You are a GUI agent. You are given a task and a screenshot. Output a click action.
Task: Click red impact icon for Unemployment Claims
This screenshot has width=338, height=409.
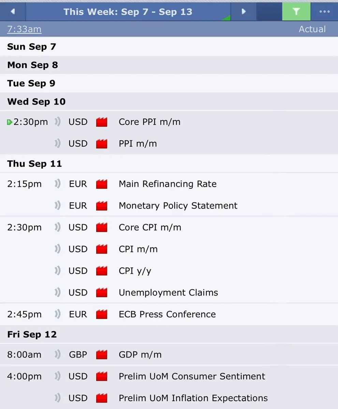(102, 292)
